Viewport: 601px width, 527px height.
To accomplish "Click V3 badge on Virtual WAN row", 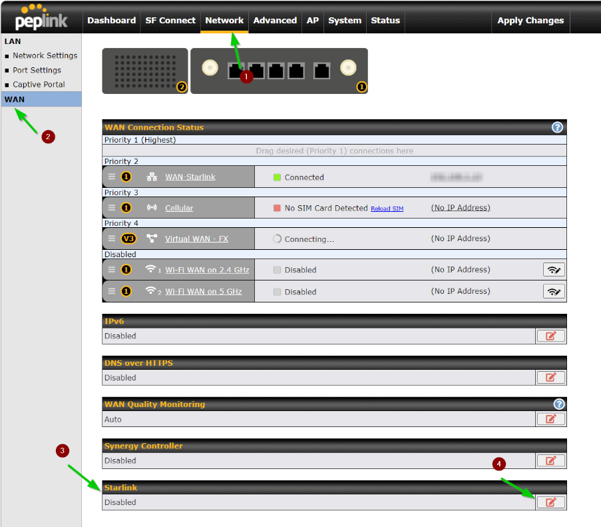I will (x=128, y=239).
